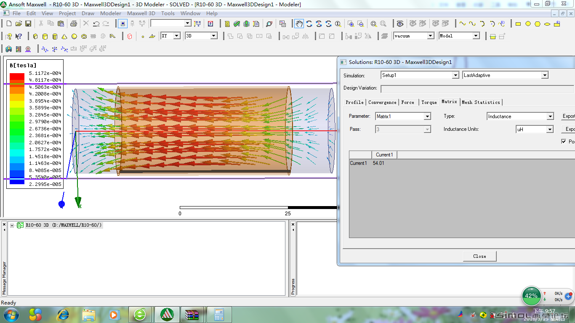The image size is (575, 323).
Task: Open the Draw menu
Action: (x=88, y=13)
